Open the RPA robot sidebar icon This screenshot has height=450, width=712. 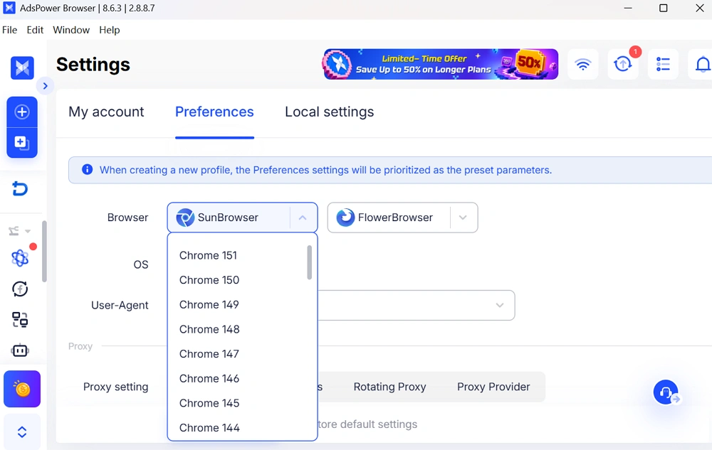pos(20,350)
